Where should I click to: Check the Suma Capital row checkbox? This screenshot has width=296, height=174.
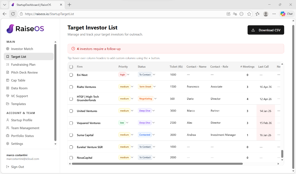click(x=71, y=135)
